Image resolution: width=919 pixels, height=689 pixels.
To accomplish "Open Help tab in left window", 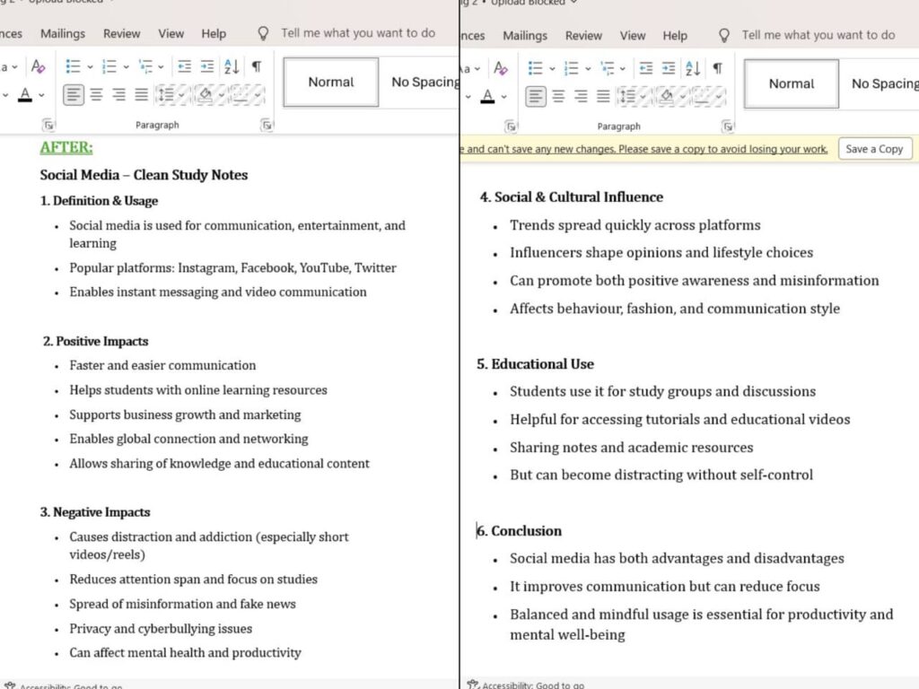I will pyautogui.click(x=214, y=33).
